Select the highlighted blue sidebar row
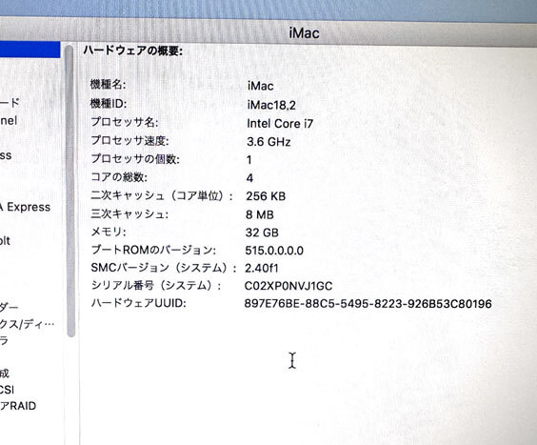This screenshot has width=537, height=445. click(30, 50)
